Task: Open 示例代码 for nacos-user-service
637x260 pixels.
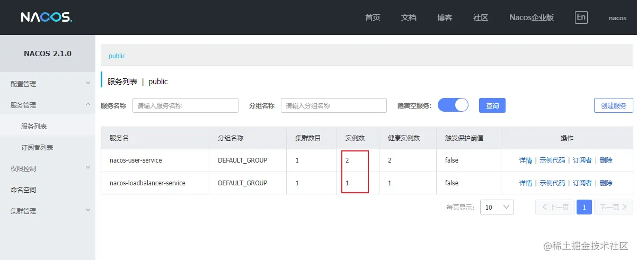Action: [552, 160]
